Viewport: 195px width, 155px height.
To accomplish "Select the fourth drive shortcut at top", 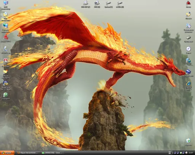I will pyautogui.click(x=120, y=4).
